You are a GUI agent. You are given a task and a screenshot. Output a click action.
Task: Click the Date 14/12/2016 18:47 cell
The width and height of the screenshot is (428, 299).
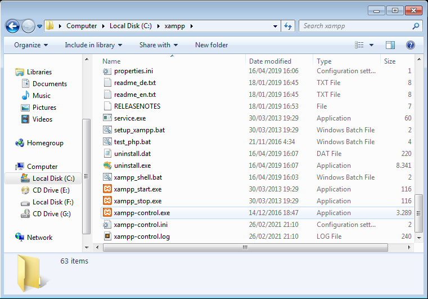273,213
